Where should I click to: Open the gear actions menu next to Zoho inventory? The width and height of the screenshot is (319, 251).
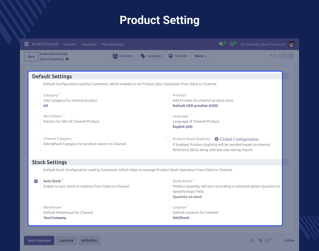67,59
